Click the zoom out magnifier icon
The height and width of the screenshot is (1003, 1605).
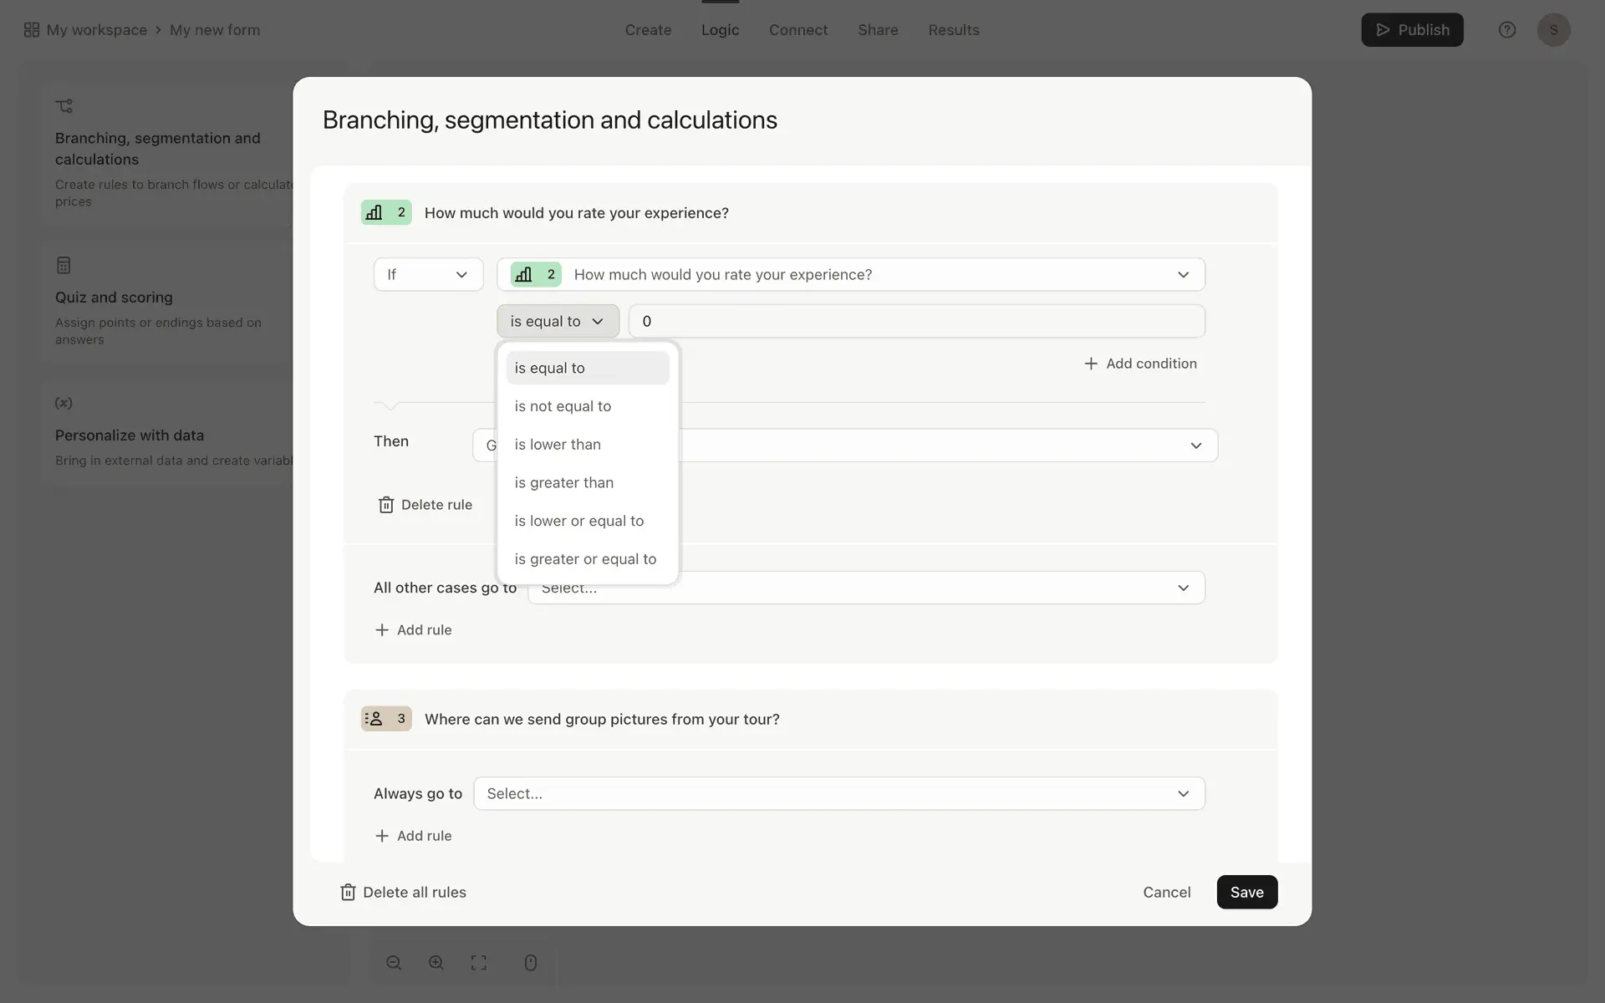point(394,963)
